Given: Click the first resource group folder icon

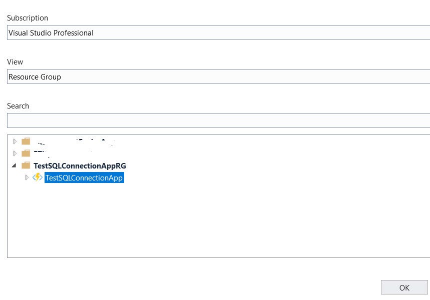Looking at the screenshot, I should (26, 141).
